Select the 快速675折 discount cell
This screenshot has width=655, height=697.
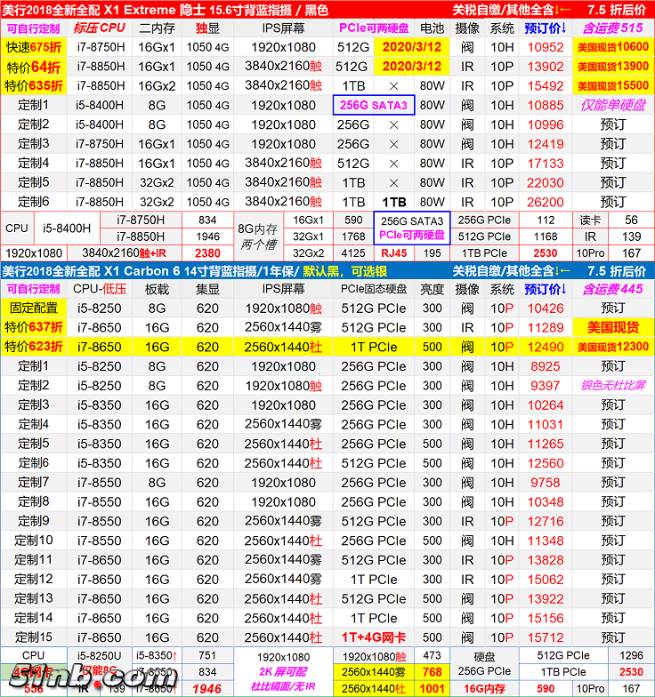pyautogui.click(x=33, y=47)
